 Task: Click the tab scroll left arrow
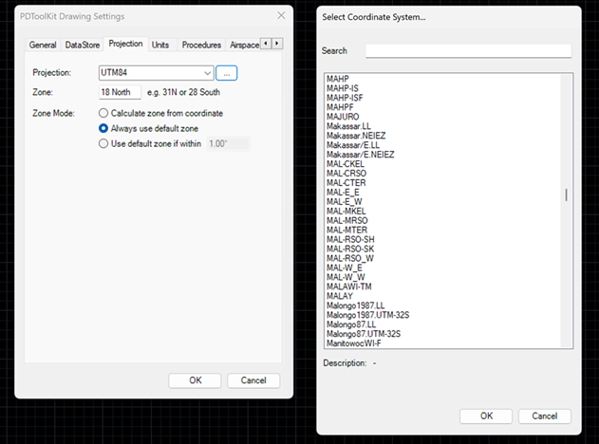(266, 44)
